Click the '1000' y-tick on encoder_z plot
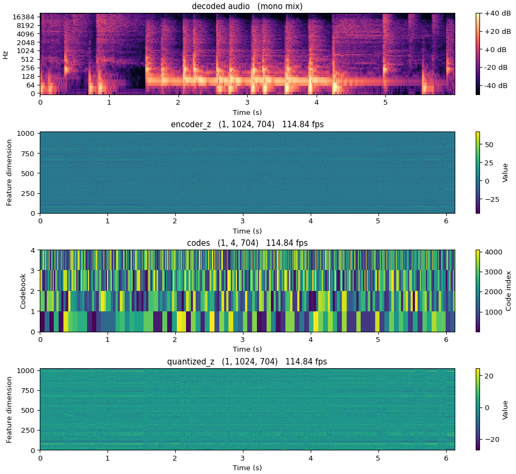Screen dimensions: 516x474 (x=26, y=134)
